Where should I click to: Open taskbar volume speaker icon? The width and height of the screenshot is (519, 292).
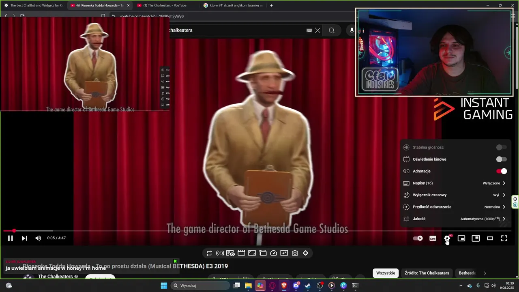493,286
